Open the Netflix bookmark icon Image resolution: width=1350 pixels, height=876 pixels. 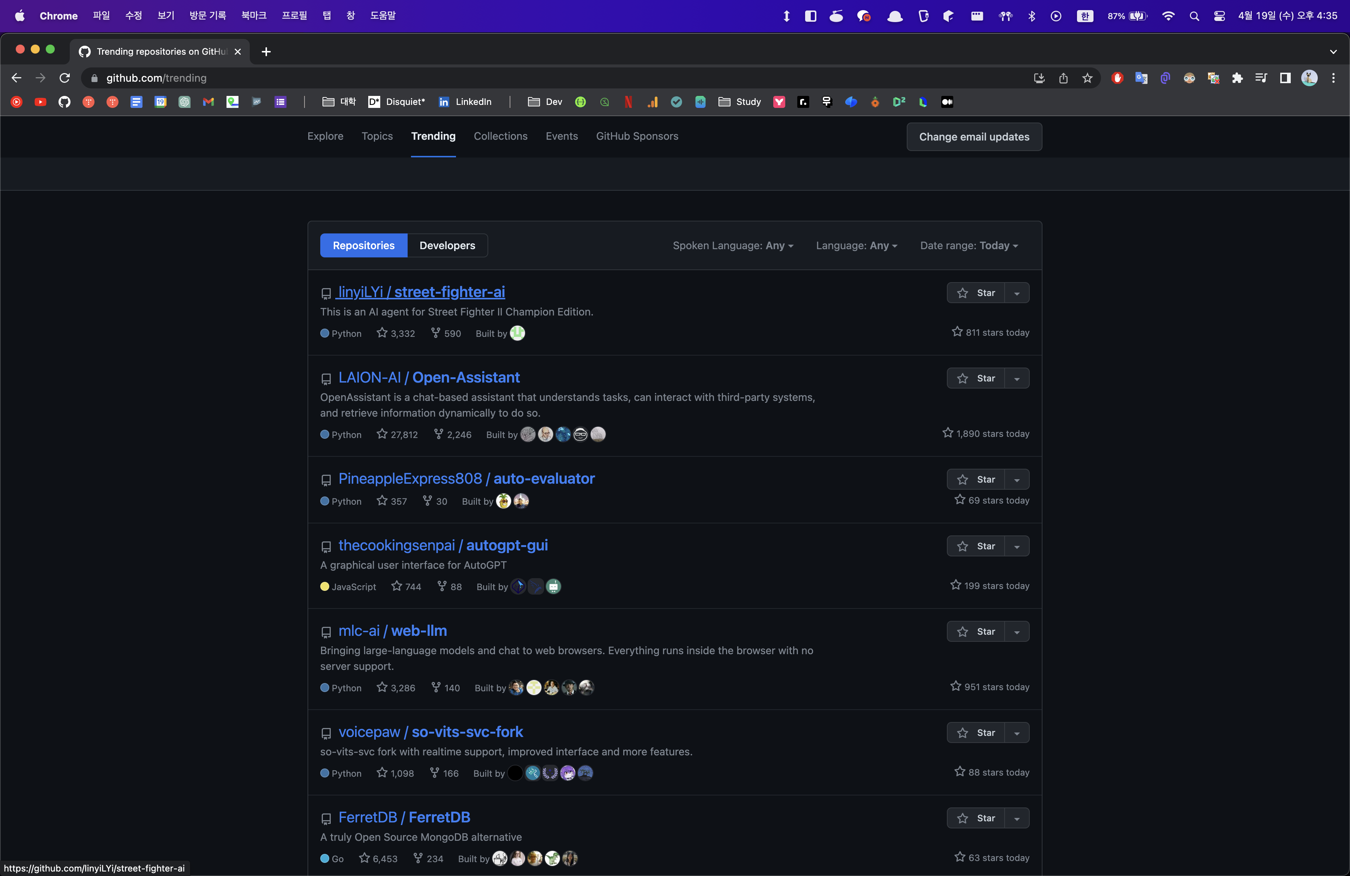(x=628, y=102)
